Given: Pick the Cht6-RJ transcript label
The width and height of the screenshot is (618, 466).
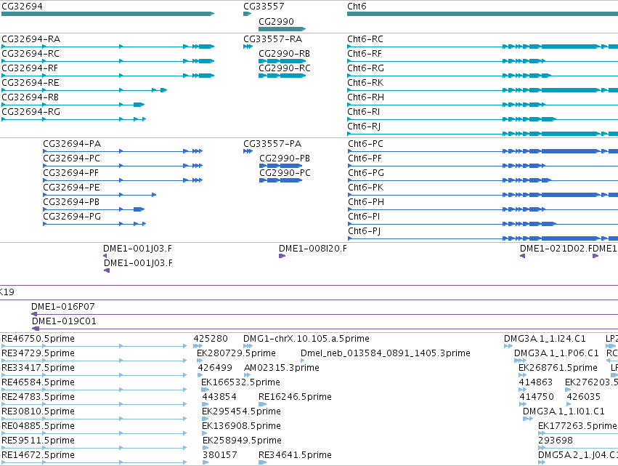Looking at the screenshot, I should (364, 126).
